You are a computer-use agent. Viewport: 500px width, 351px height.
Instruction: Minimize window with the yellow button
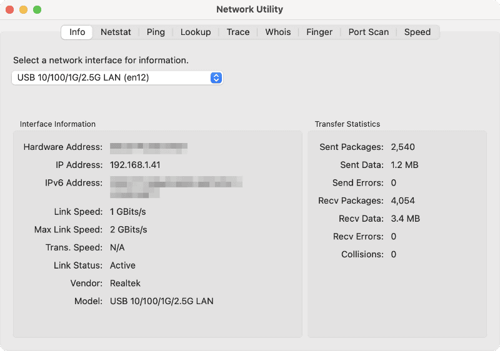[x=23, y=9]
